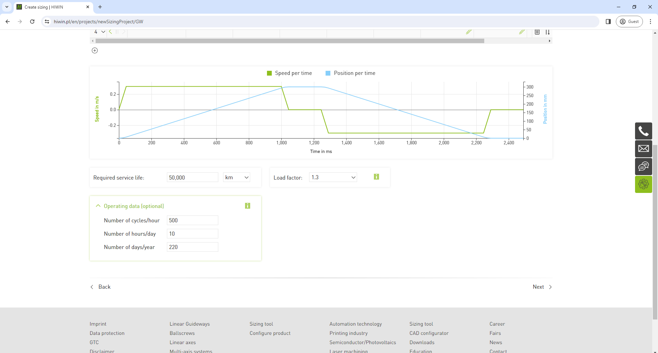This screenshot has height=353, width=658.
Task: Open the chat bubbles sidebar icon
Action: pos(643,167)
